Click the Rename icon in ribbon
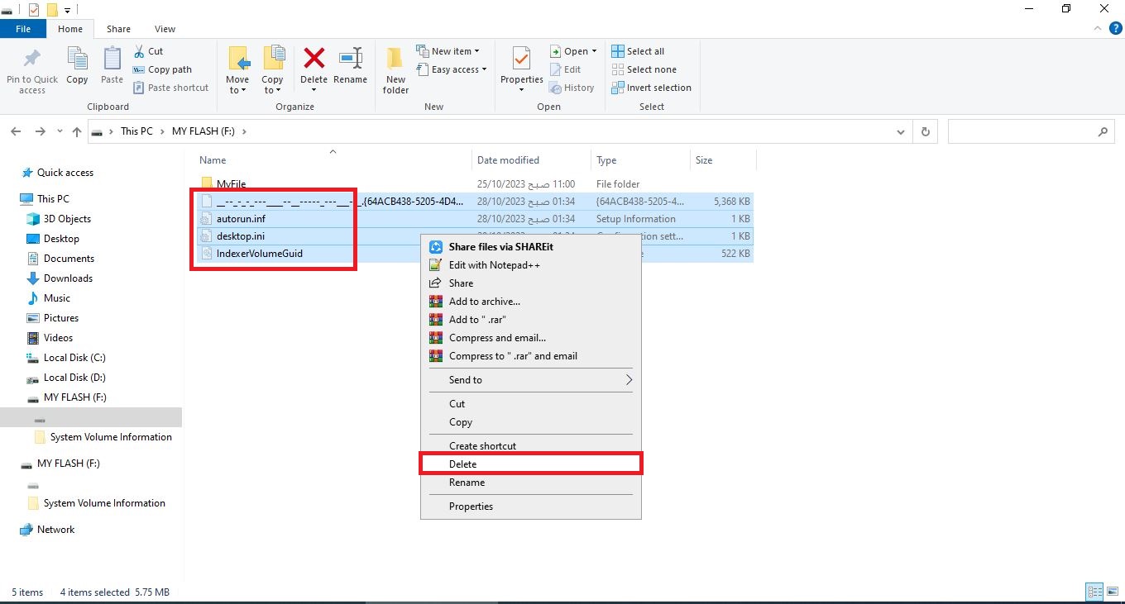Screen dimensions: 1125x604 pyautogui.click(x=350, y=59)
